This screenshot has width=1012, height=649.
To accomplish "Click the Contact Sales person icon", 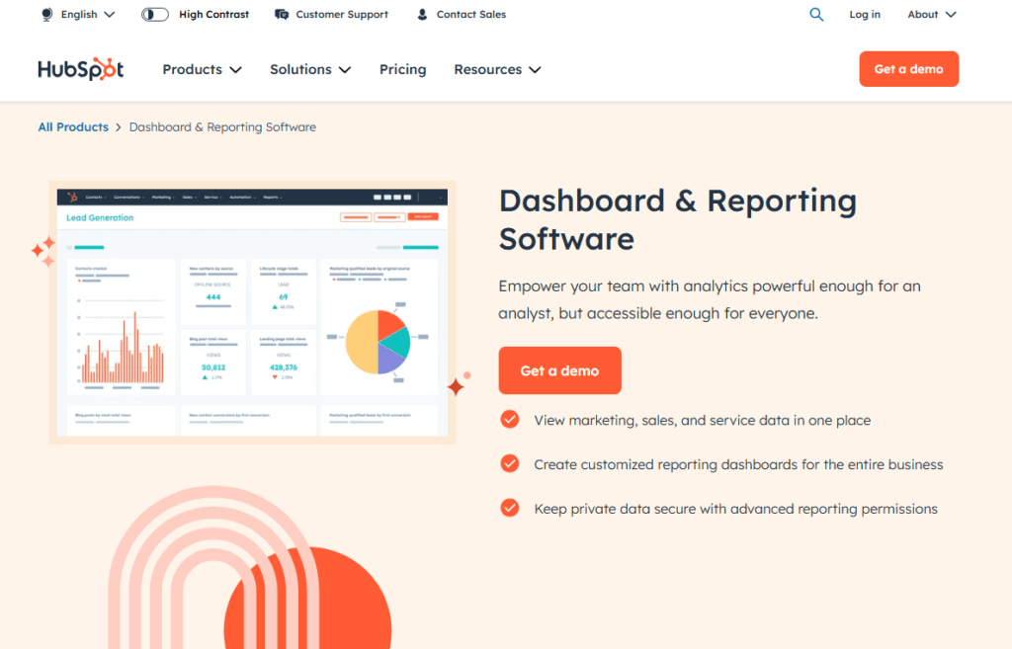I will click(x=422, y=14).
